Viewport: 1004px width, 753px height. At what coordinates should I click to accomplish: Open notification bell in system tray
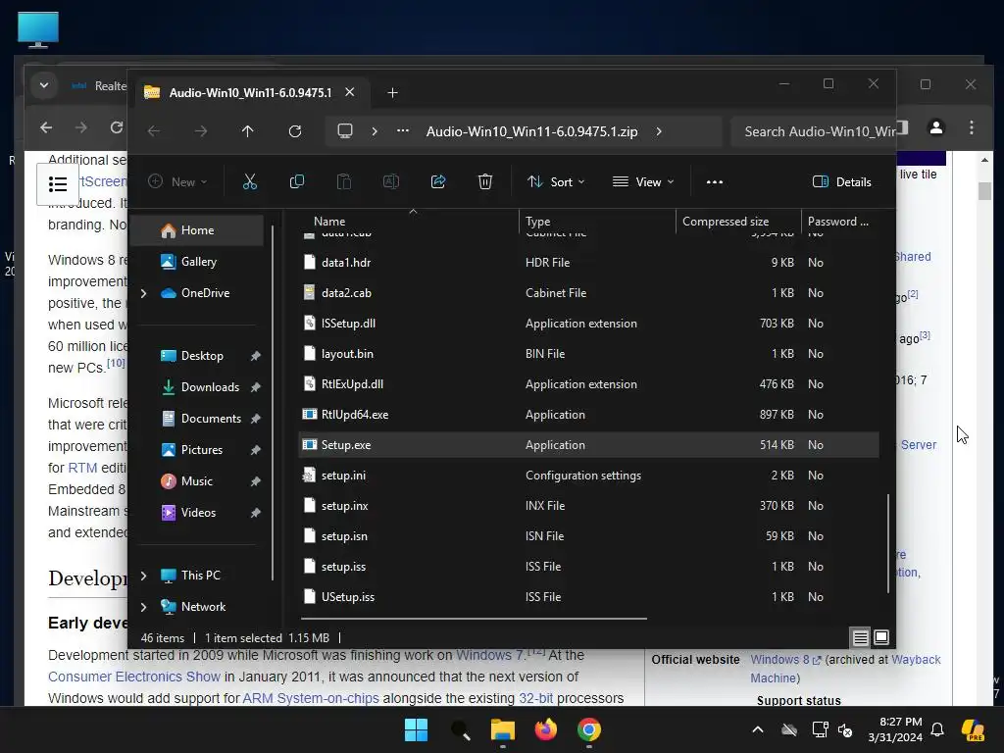tap(937, 729)
